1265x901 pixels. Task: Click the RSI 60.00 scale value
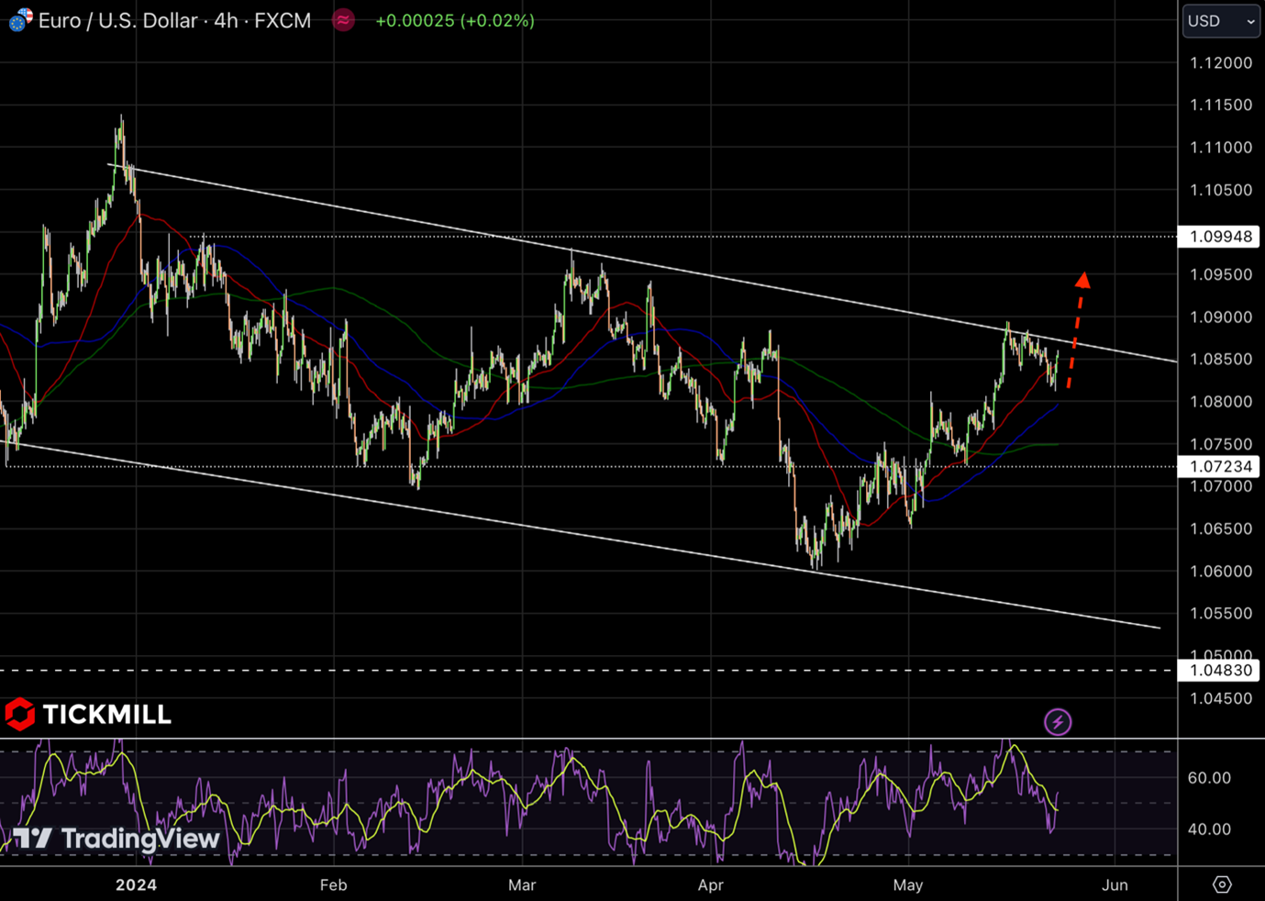(x=1209, y=778)
